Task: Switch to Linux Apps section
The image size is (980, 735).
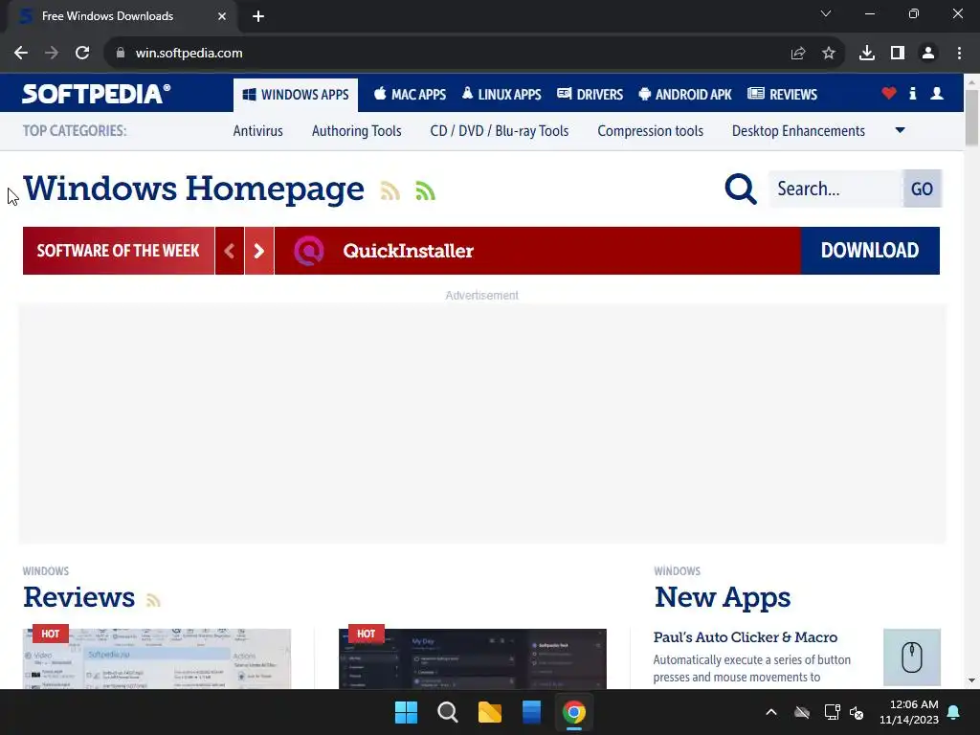Action: [x=501, y=95]
